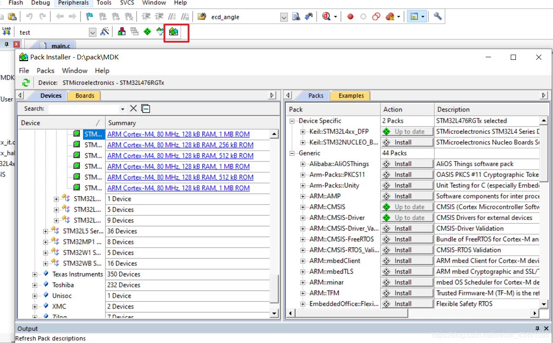Click Pack Installer refresh (check for updates) icon
This screenshot has width=553, height=343.
pos(26,83)
